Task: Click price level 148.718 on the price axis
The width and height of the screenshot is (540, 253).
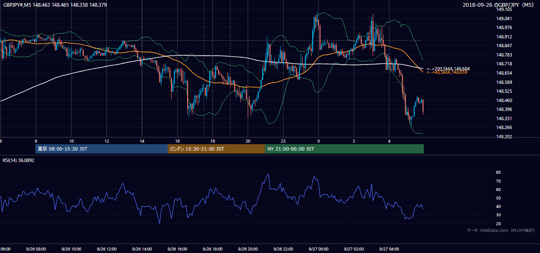Action: tap(504, 64)
